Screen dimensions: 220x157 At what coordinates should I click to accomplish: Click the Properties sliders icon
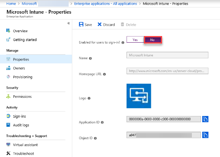click(8, 59)
